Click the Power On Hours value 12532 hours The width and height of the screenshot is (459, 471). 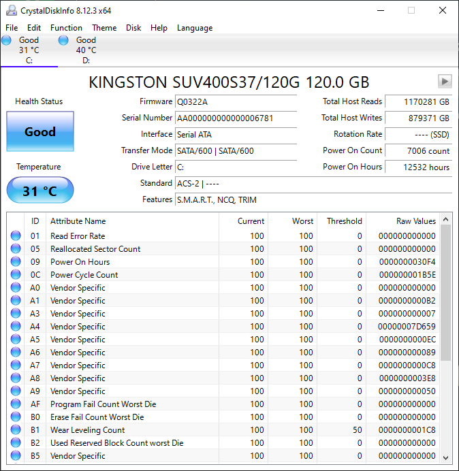(x=418, y=167)
